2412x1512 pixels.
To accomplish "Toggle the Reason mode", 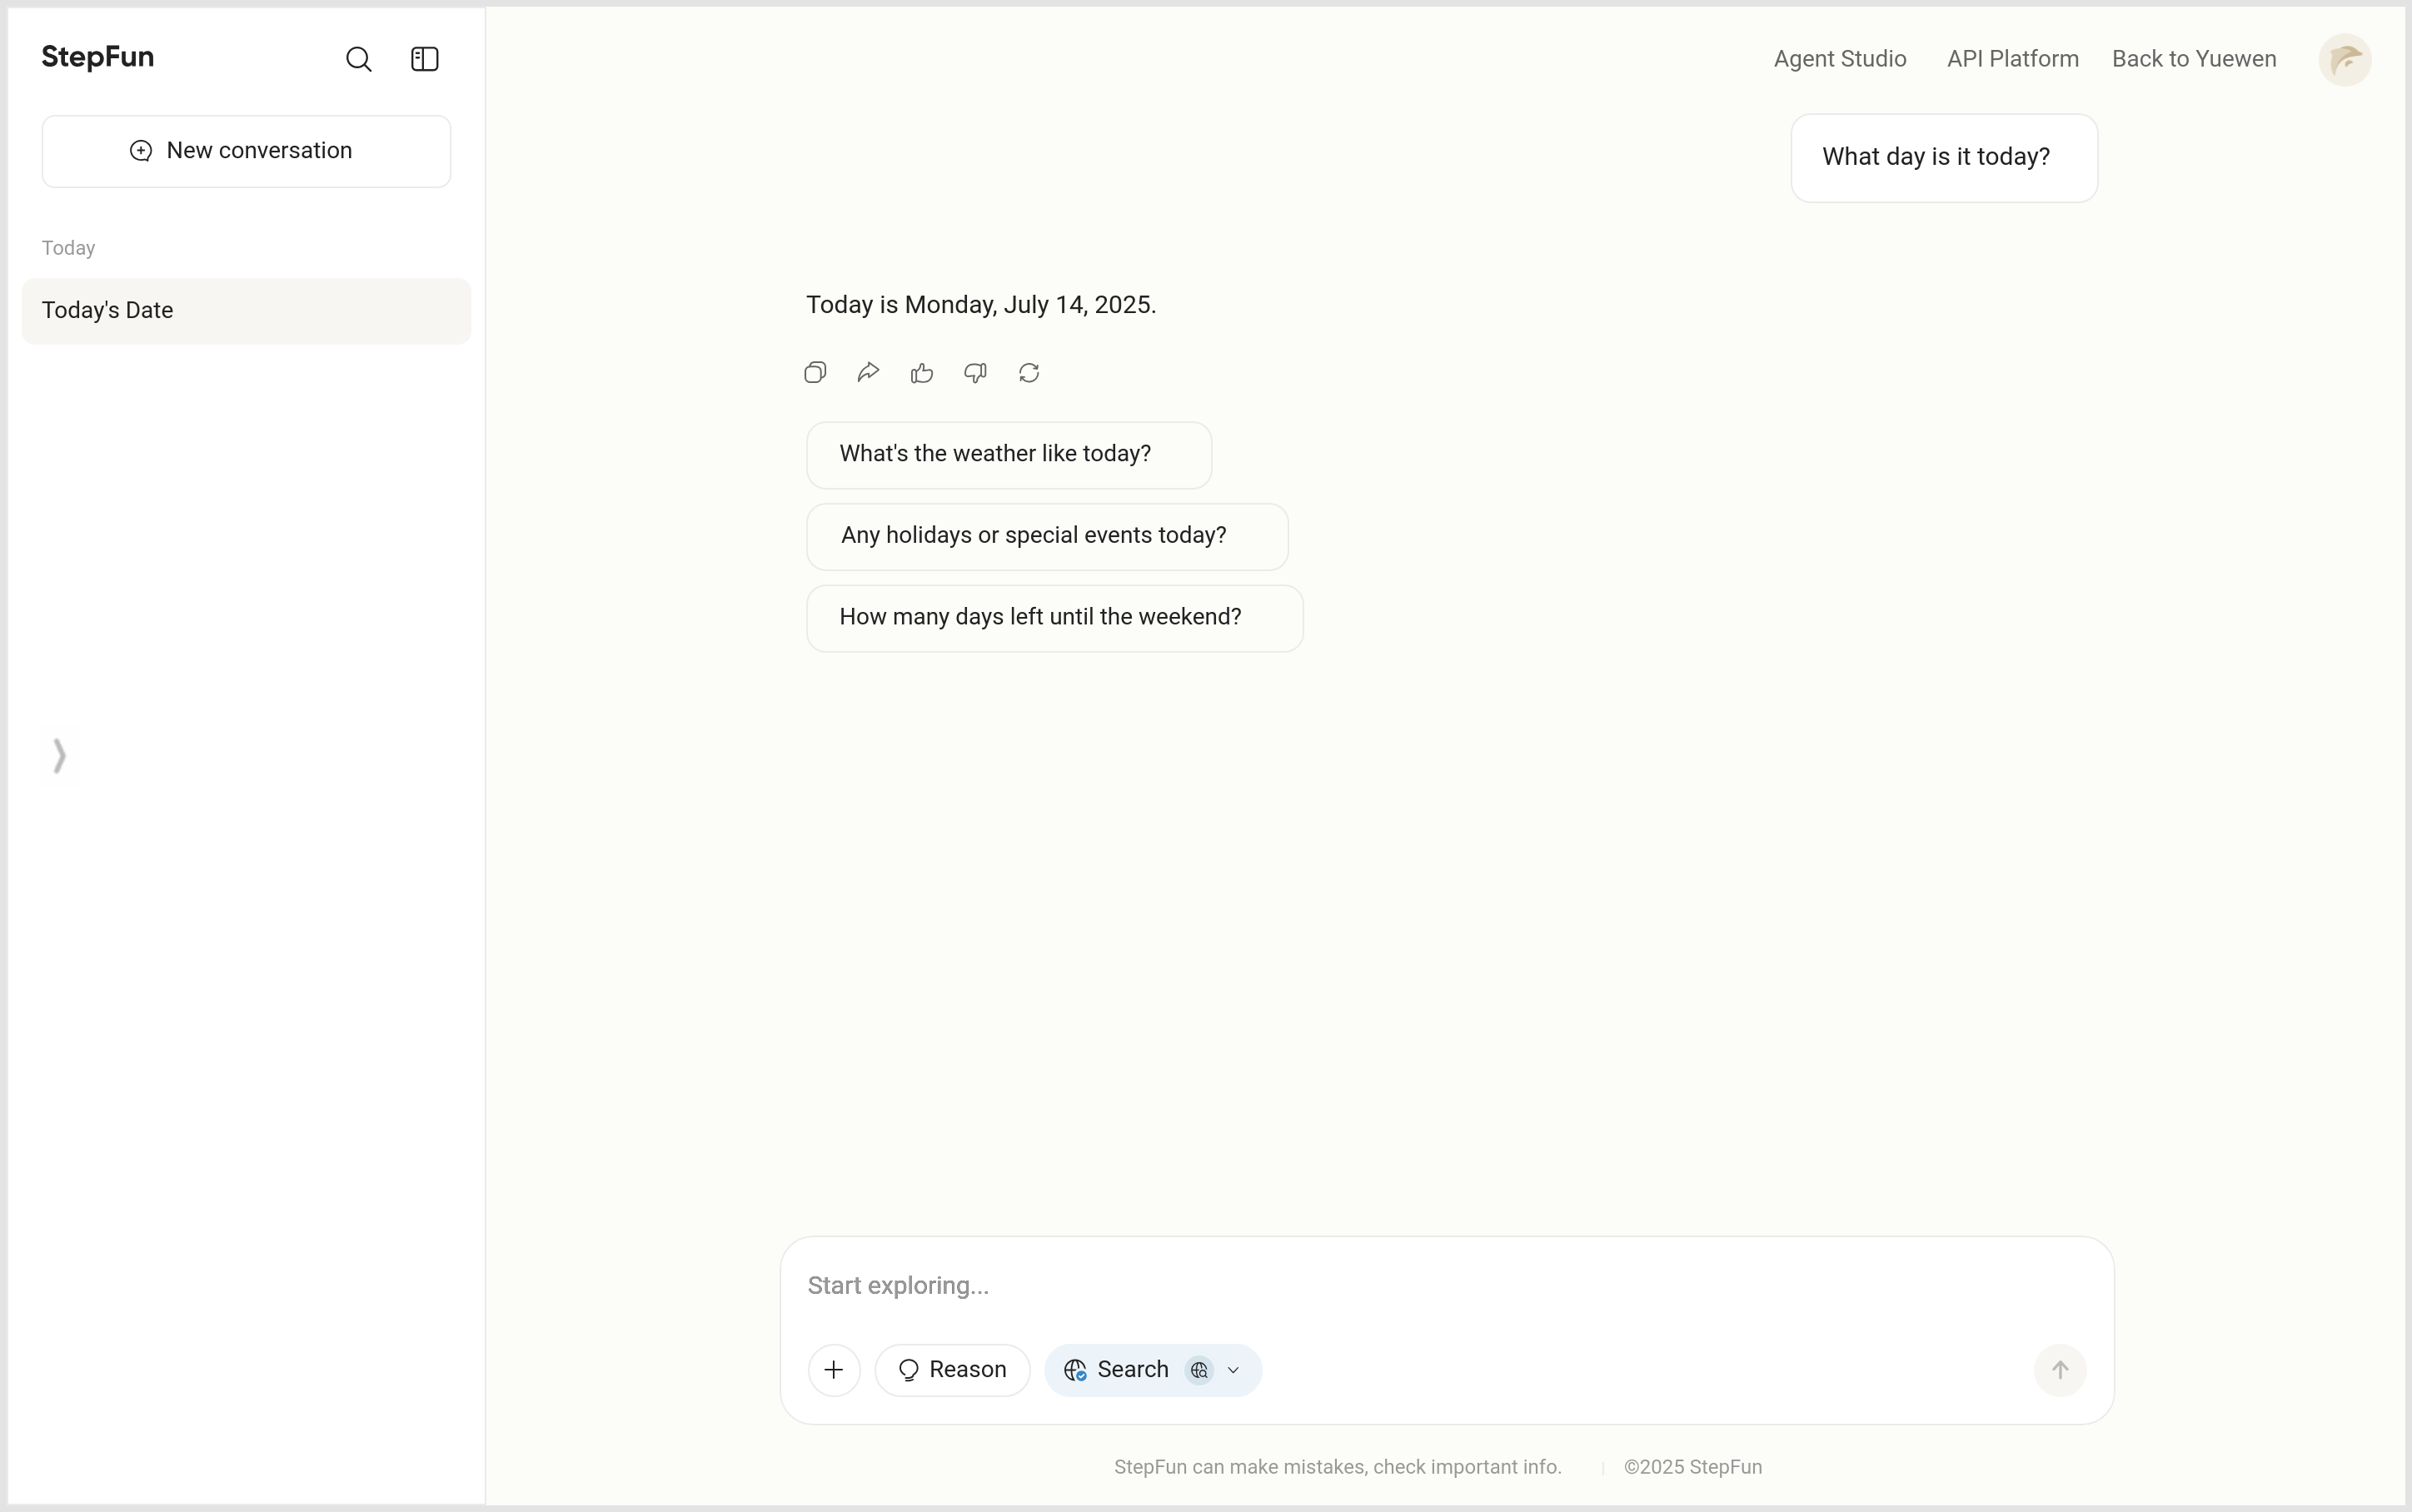I will (x=952, y=1370).
